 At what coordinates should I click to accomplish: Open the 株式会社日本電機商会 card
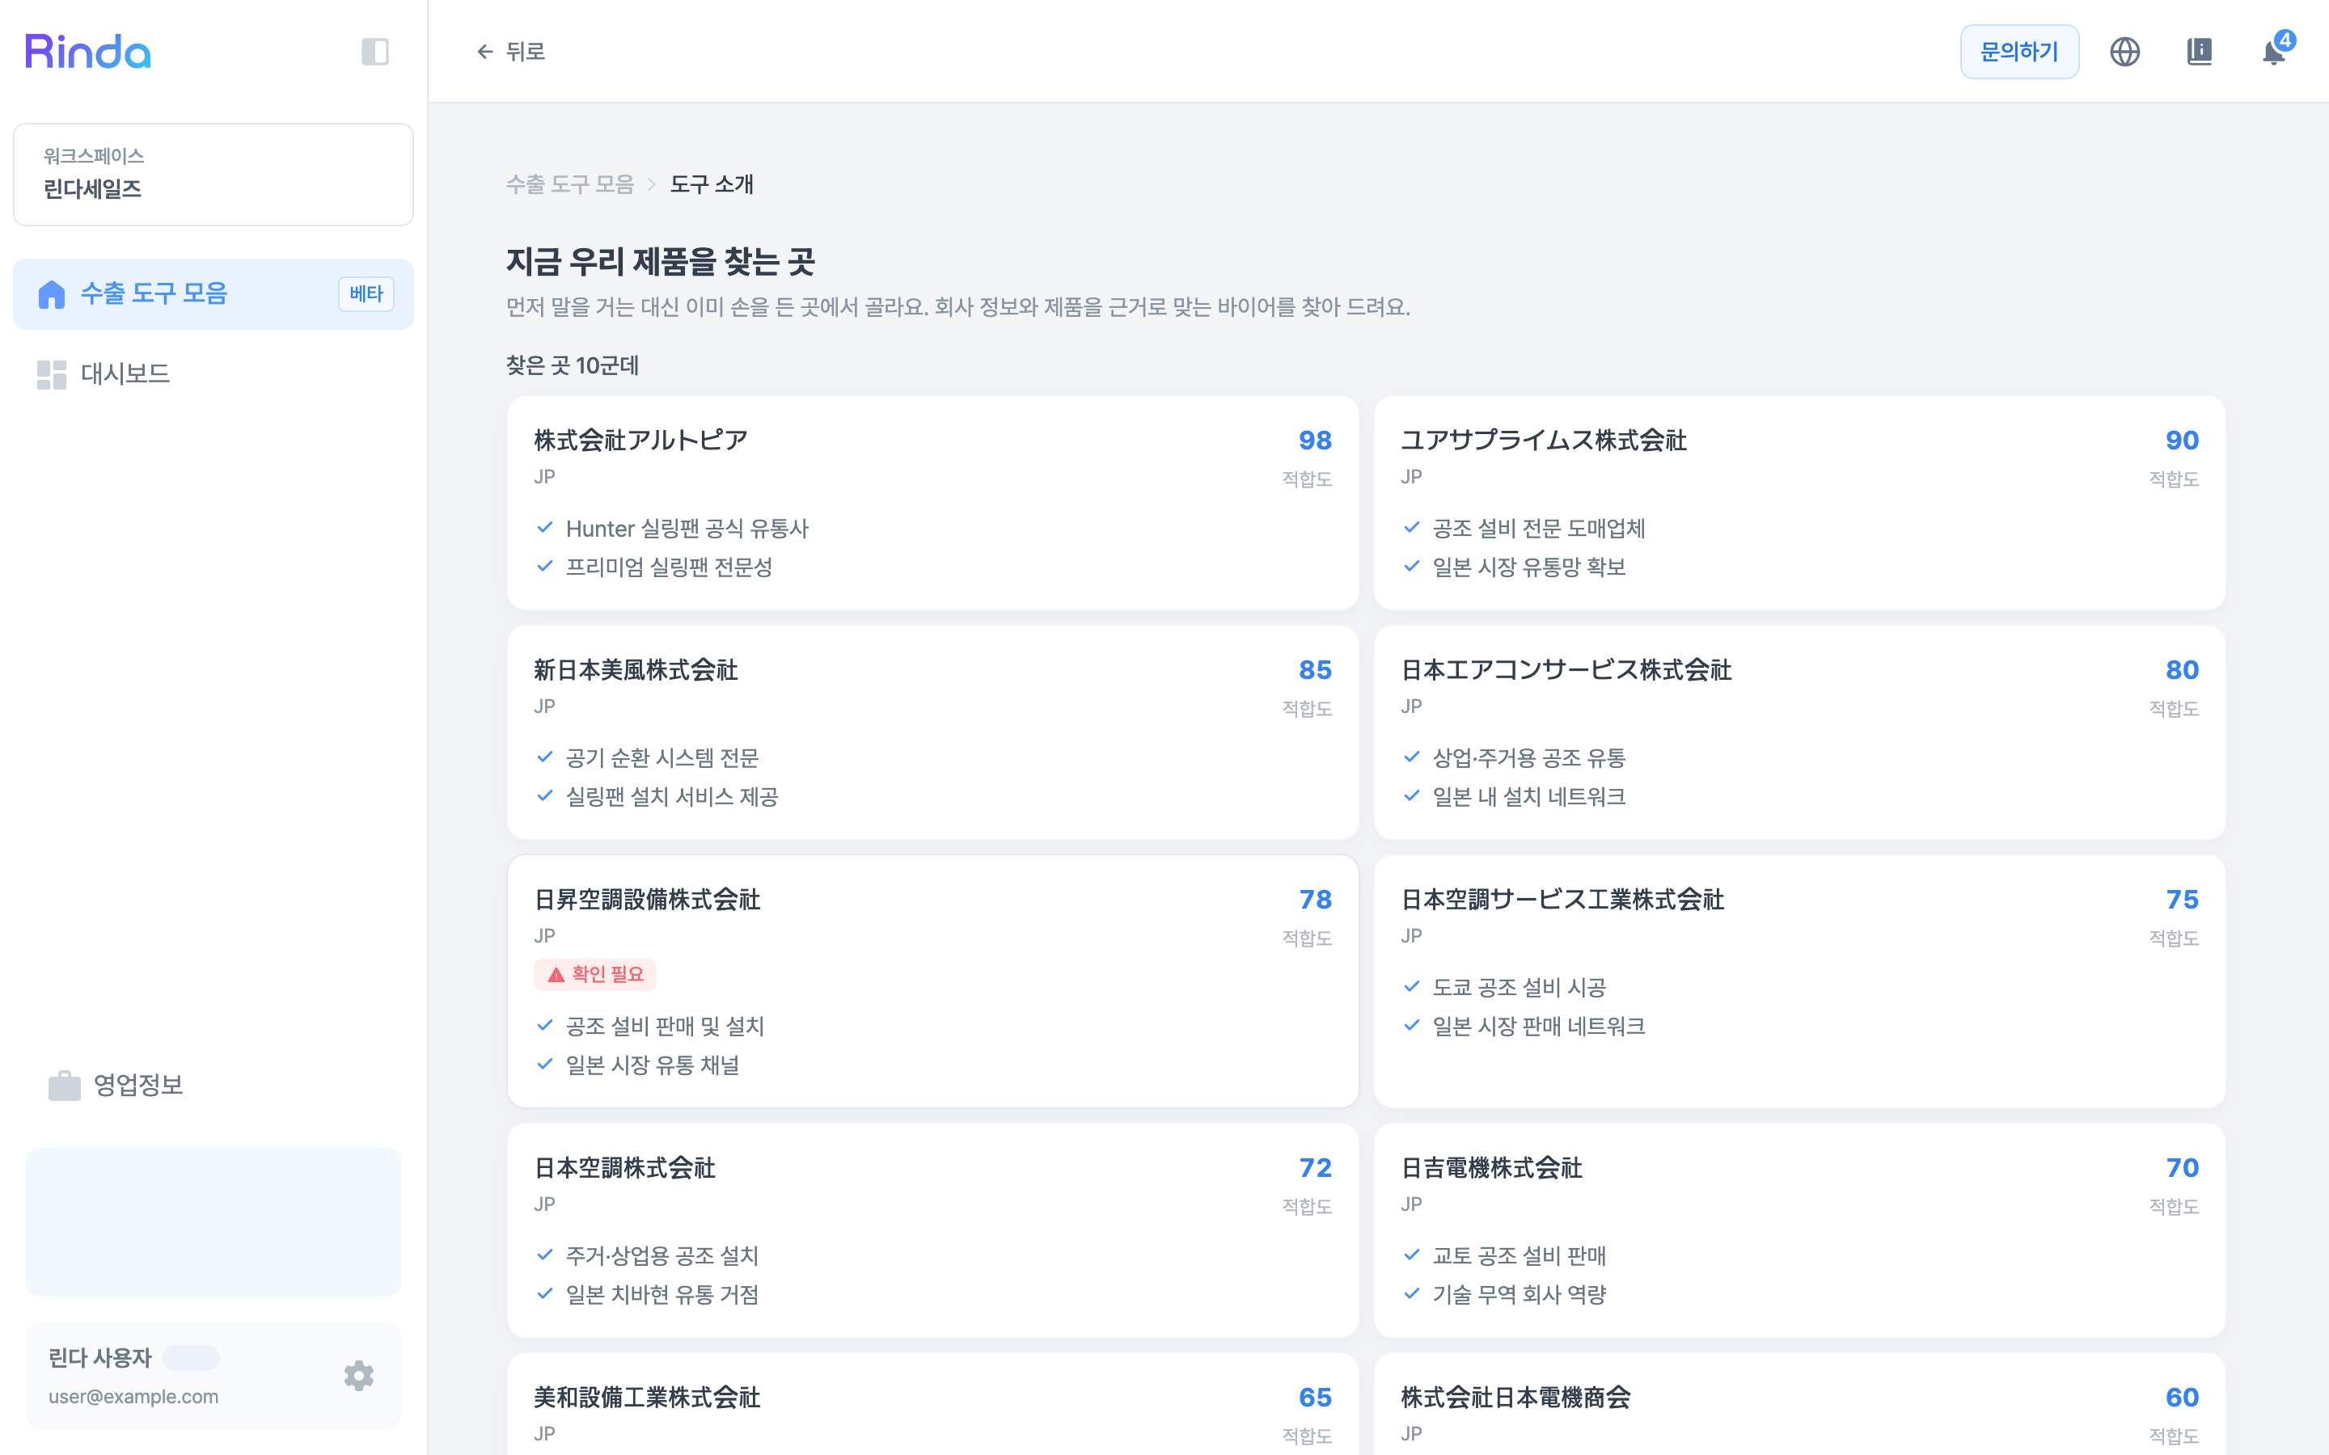click(1799, 1405)
